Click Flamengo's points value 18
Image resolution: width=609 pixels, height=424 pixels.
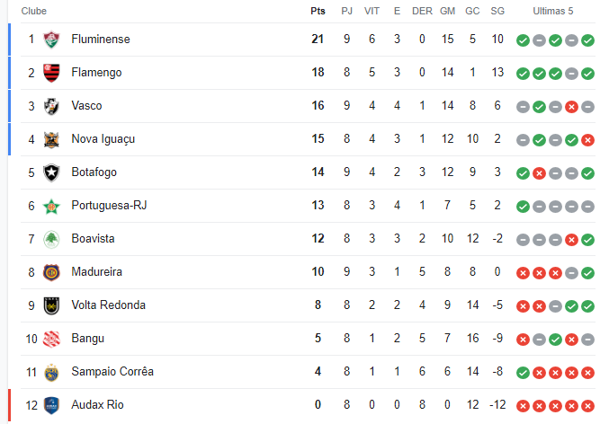point(318,72)
